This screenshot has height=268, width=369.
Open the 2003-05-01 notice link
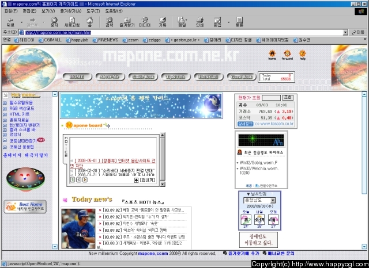pos(113,163)
